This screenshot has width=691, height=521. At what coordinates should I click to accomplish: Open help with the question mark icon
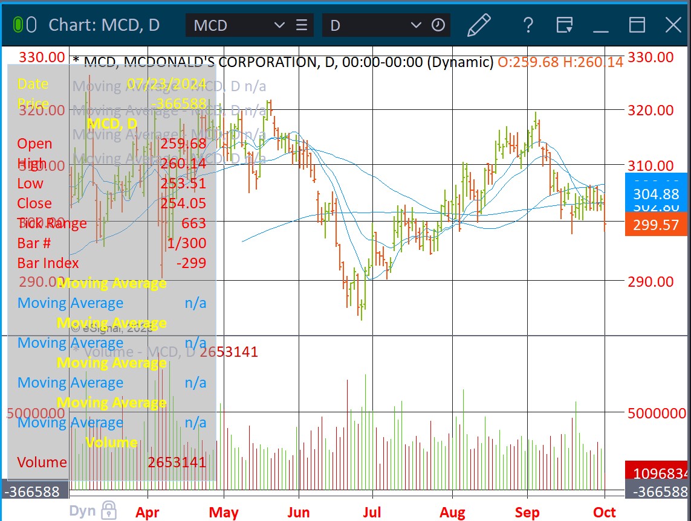tap(528, 25)
